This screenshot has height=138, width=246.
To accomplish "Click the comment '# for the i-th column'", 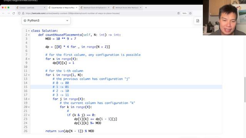I will (64, 71).
